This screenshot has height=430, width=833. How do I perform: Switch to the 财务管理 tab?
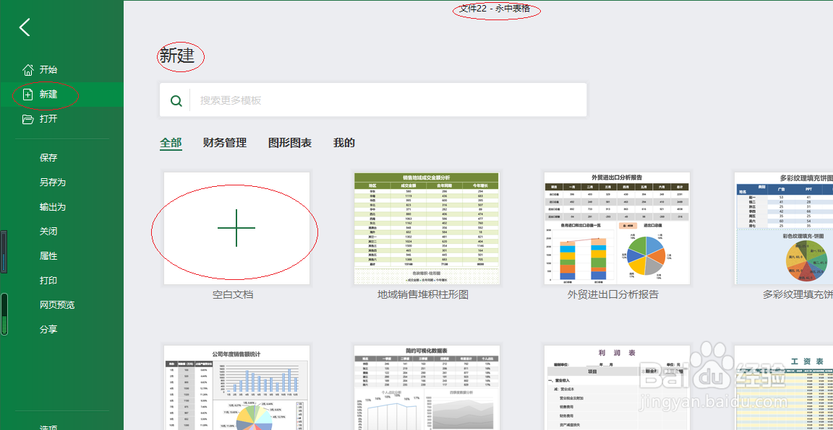225,143
